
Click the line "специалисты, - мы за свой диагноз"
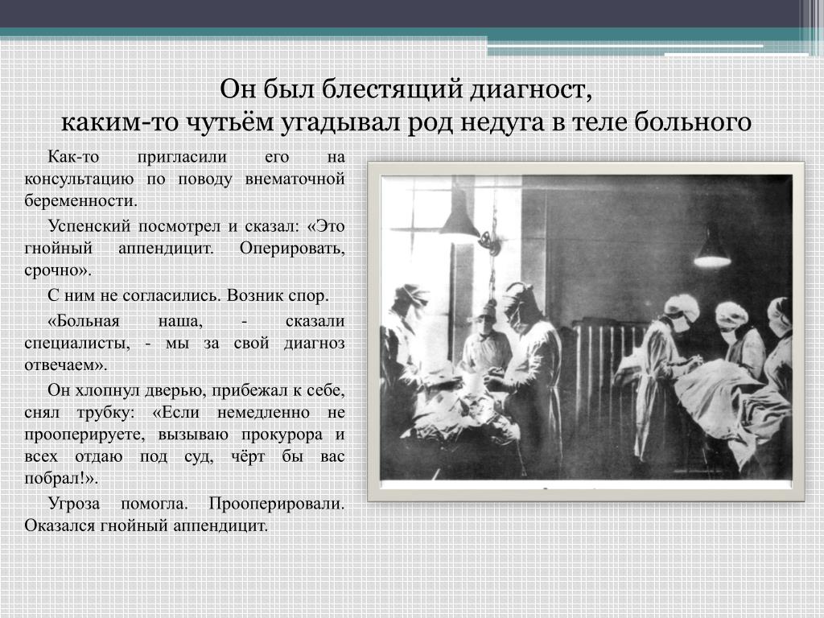[184, 343]
